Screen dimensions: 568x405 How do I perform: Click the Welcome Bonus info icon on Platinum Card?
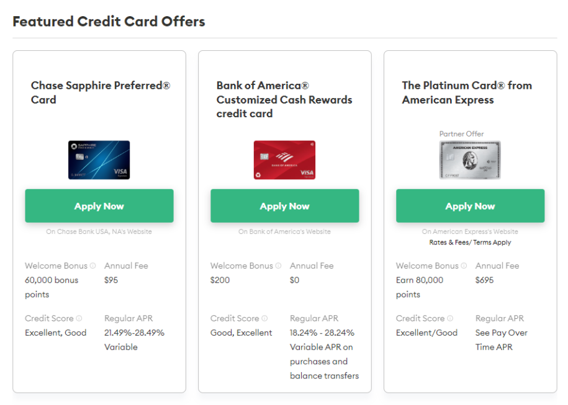464,266
